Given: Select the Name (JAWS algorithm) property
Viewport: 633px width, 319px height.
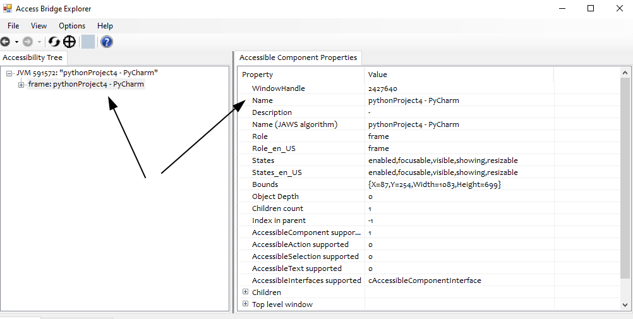Looking at the screenshot, I should [x=294, y=124].
